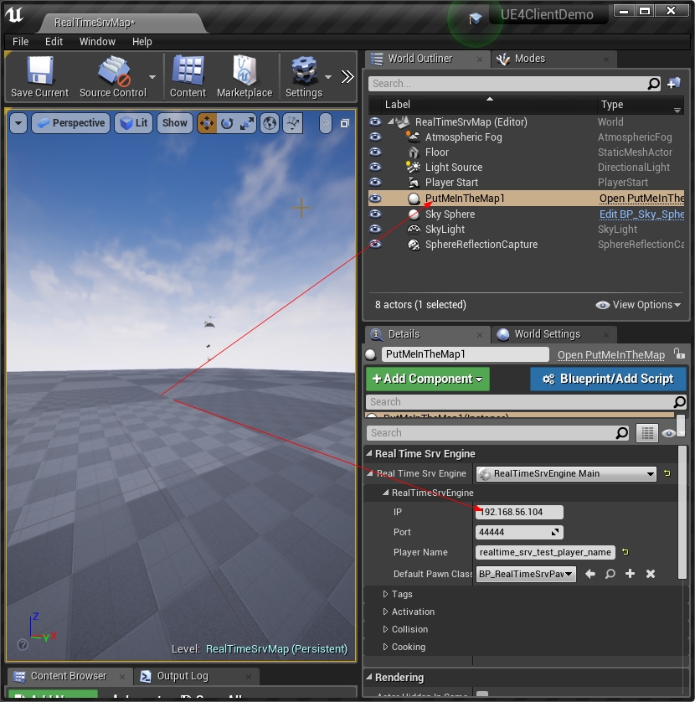Collapse the Rendering section
This screenshot has height=702, width=695.
click(369, 678)
